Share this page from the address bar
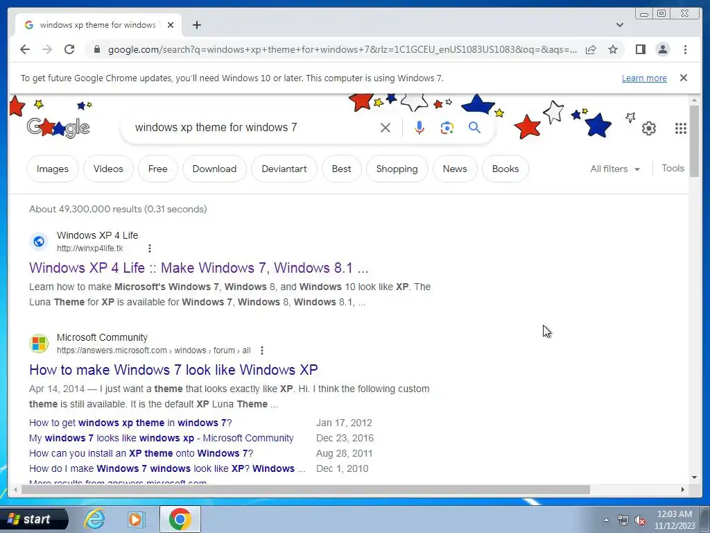This screenshot has width=710, height=533. pos(591,49)
